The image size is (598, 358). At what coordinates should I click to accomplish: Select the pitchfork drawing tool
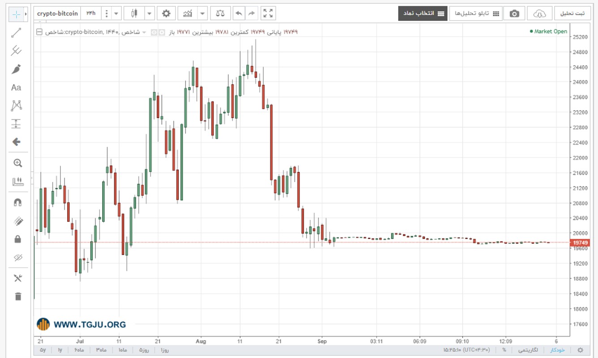pos(16,51)
